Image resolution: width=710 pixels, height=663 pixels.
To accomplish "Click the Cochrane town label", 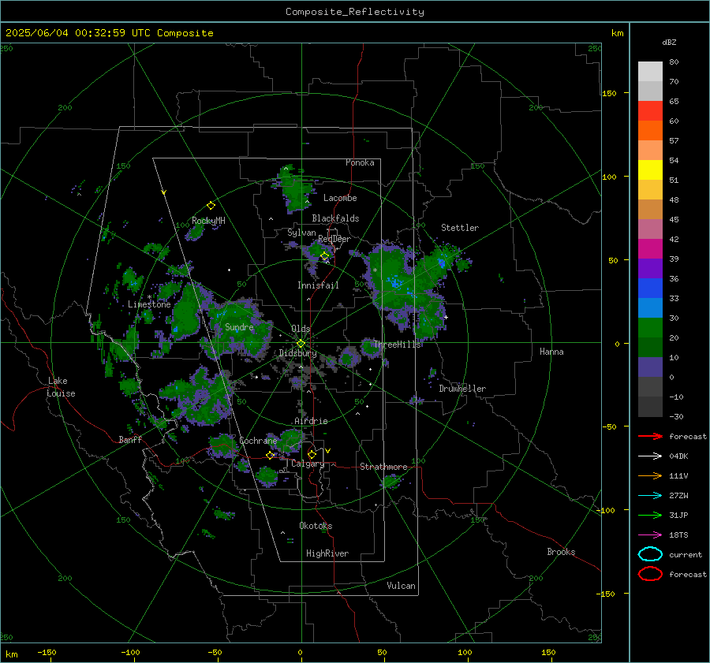I will 258,441.
